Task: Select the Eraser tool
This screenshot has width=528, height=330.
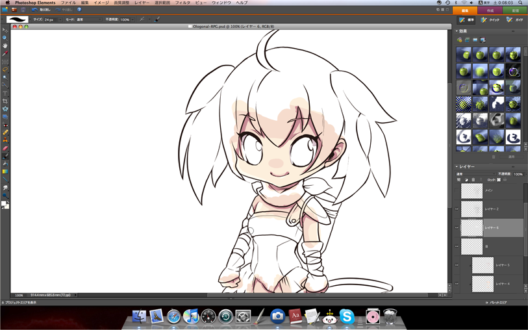Action: pos(5,148)
